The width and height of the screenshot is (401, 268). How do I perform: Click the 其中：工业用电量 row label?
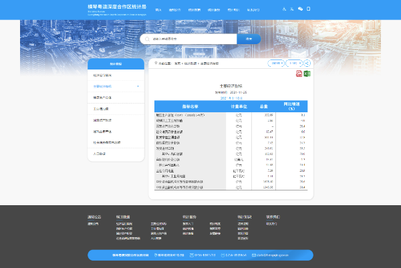tap(173, 176)
